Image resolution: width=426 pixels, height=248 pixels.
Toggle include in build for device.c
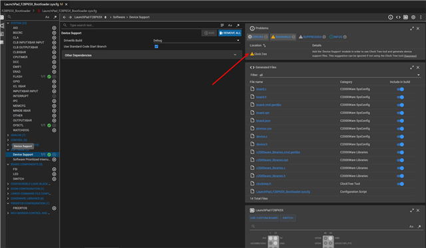tap(401, 137)
